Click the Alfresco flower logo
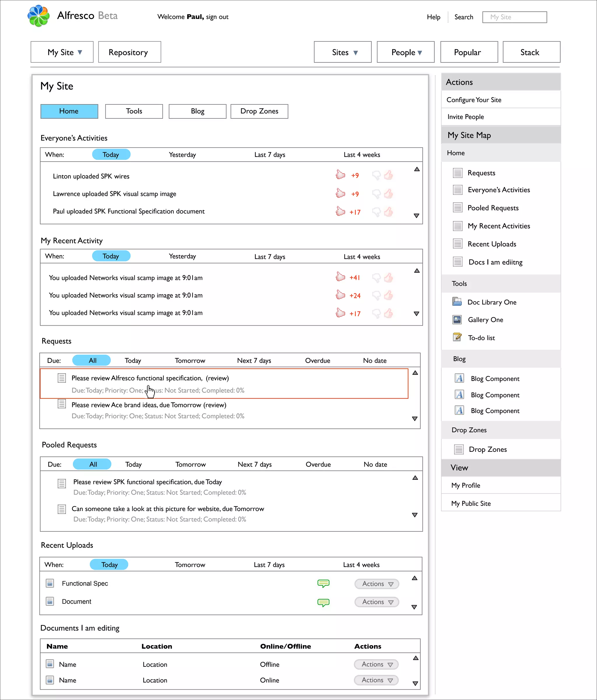597x700 pixels. [38, 16]
